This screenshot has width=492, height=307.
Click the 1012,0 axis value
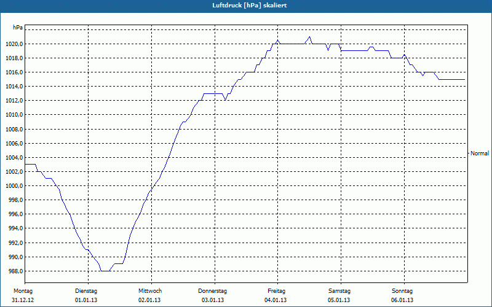click(x=14, y=101)
